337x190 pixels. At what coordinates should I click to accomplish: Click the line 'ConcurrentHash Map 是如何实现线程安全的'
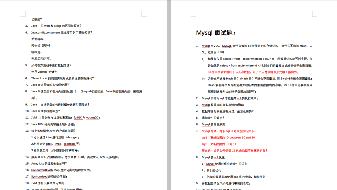tap(61, 170)
